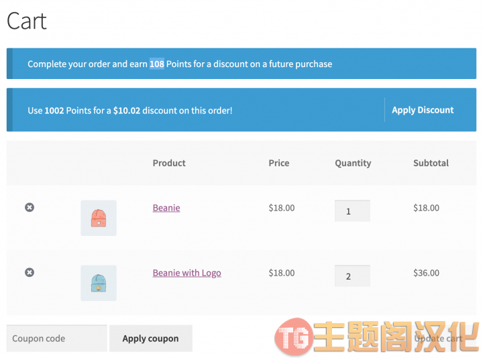Click the earn points notice banner

(x=241, y=64)
